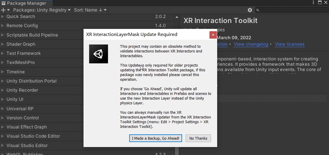Image resolution: width=329 pixels, height=155 pixels.
Task: Expand the Visual Effect Graph entry
Action: (3, 127)
